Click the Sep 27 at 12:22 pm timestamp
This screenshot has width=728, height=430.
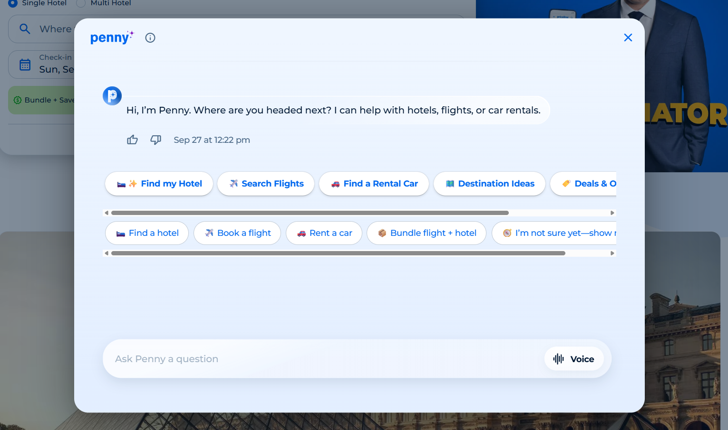212,140
